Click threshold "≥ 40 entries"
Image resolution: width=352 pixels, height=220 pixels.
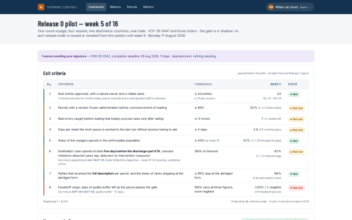203,94
